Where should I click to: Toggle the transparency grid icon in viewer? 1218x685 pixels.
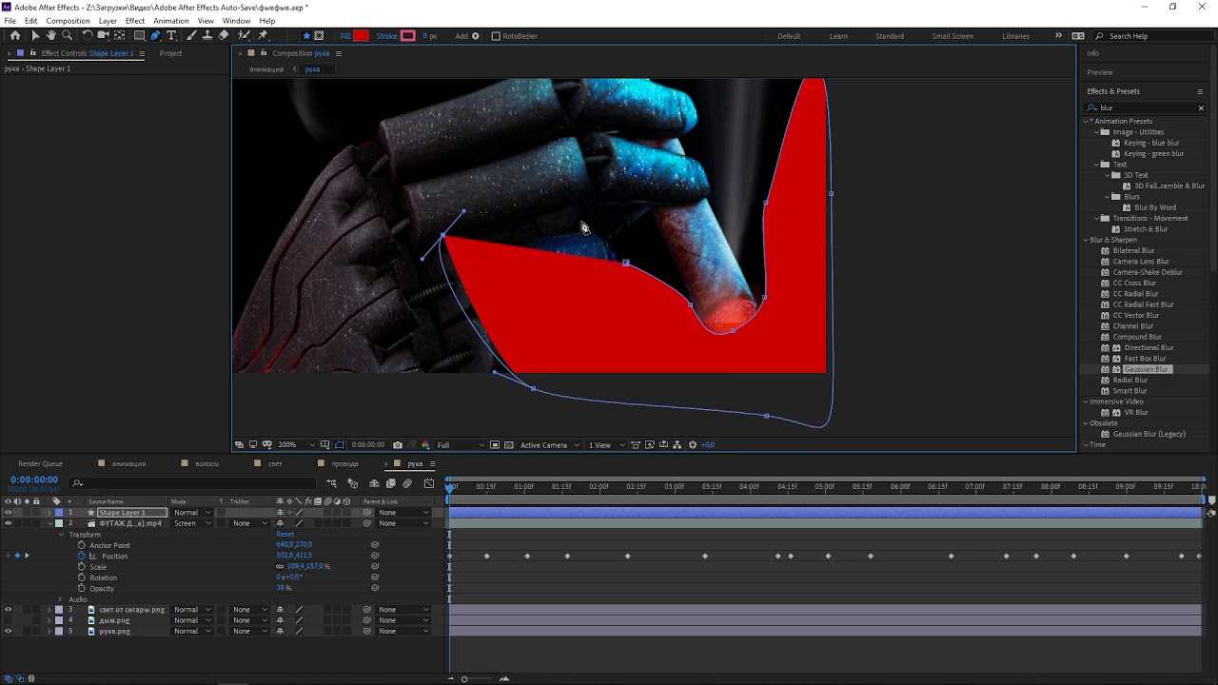click(x=508, y=444)
